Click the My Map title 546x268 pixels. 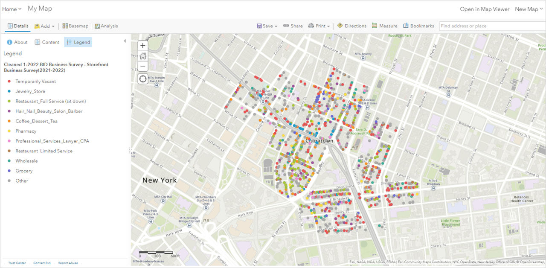(40, 9)
